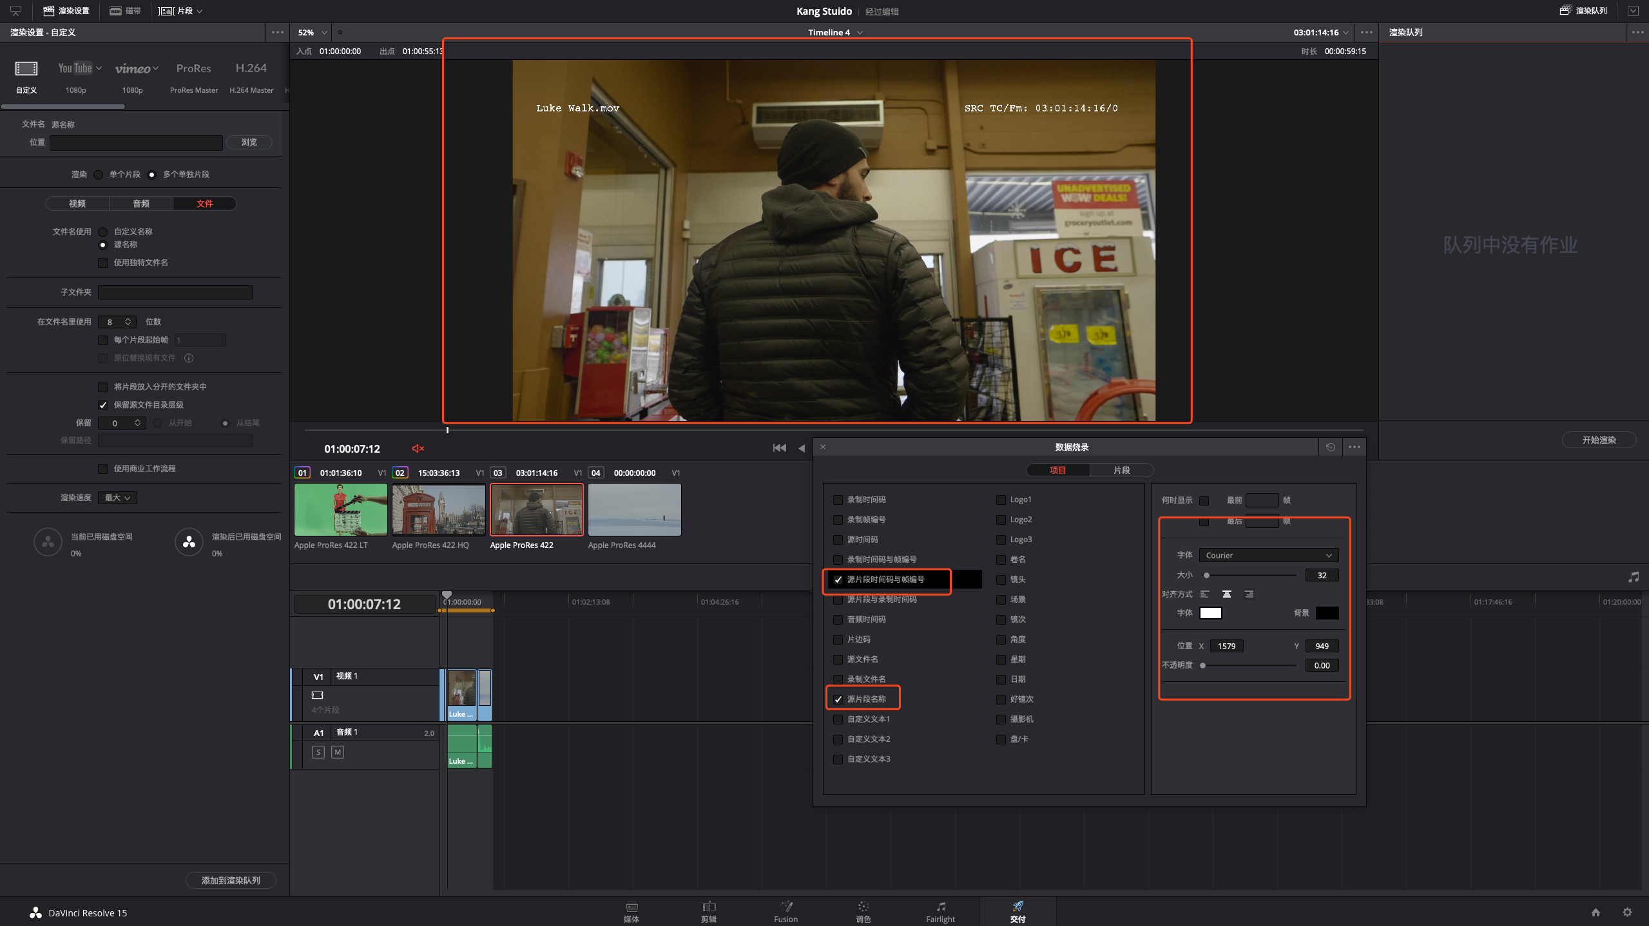Uncheck 源片段时间码与帧编号 checkbox
The image size is (1649, 926).
coord(838,580)
